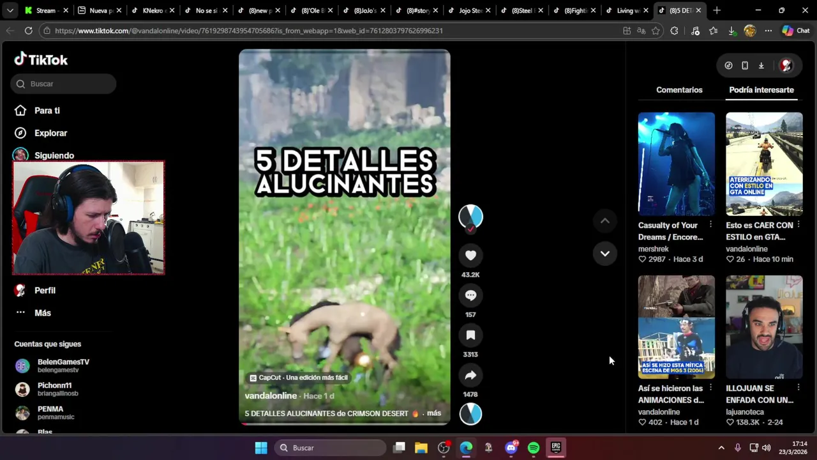
Task: Click the TikTok desktop app download icon
Action: point(761,65)
